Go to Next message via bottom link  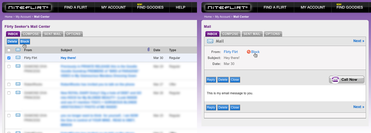(x=359, y=107)
